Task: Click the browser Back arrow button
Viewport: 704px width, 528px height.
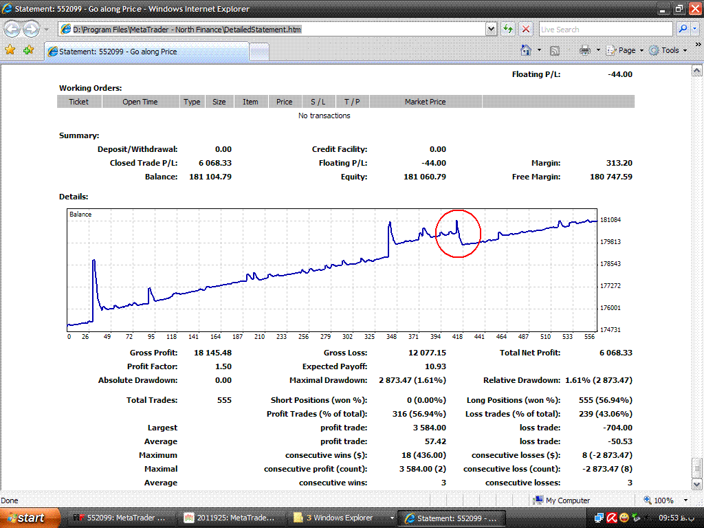Action: point(12,29)
